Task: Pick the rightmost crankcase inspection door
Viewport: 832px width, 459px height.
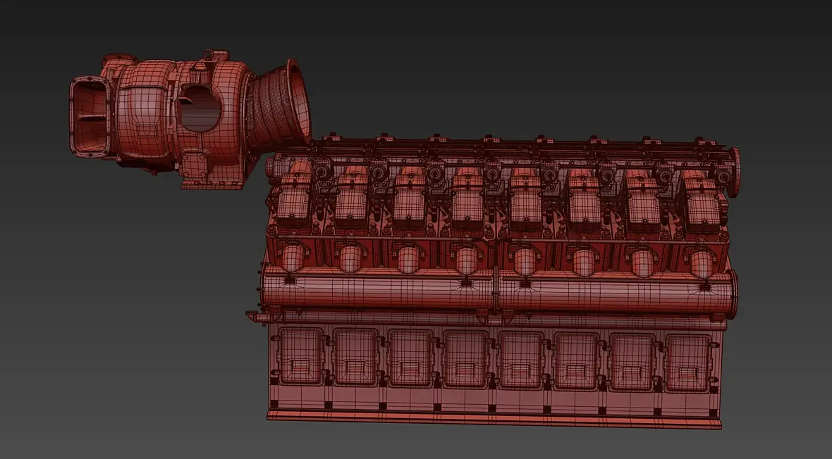Action: click(x=688, y=363)
